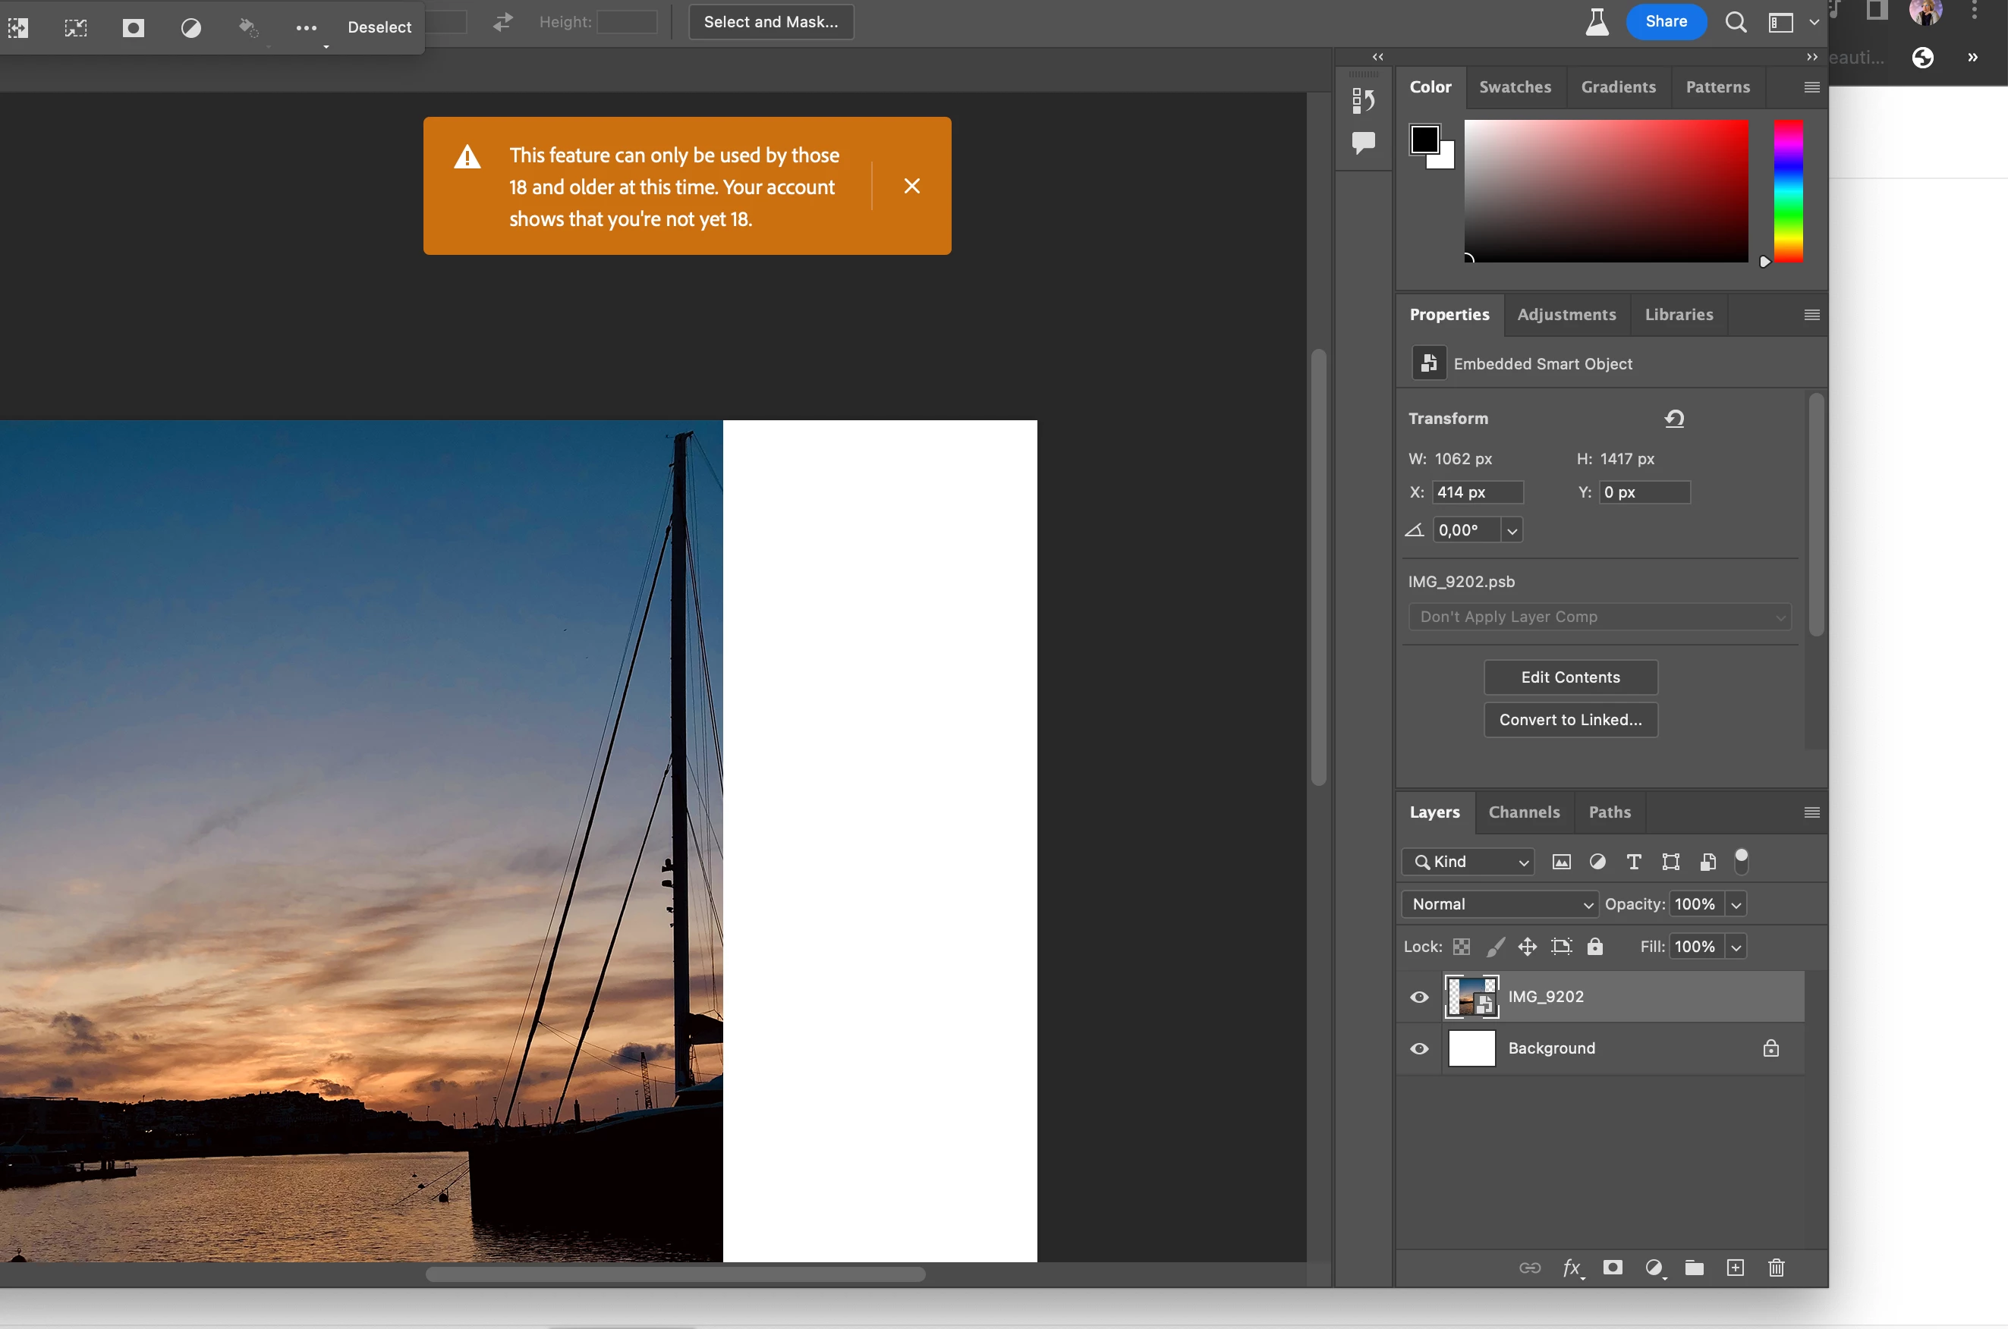Open the Normal blend mode dropdown
Viewport: 2008px width, 1329px height.
pos(1500,904)
